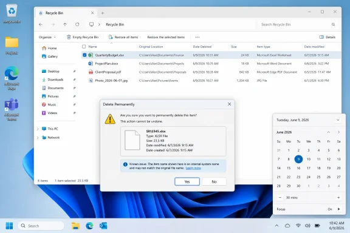
Task: Open Desktop in navigation pane
Action: [x=50, y=72]
